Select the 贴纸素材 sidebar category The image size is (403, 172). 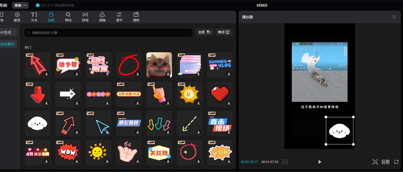(8, 44)
